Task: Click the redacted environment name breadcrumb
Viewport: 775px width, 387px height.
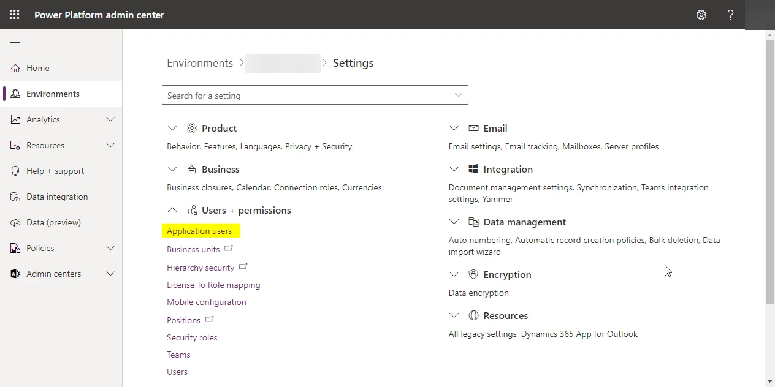Action: (x=283, y=64)
